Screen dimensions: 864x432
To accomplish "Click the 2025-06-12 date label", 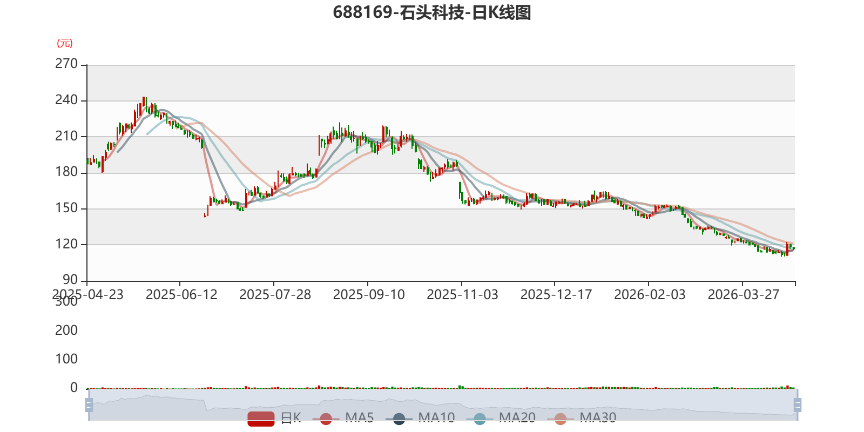I will (x=181, y=295).
